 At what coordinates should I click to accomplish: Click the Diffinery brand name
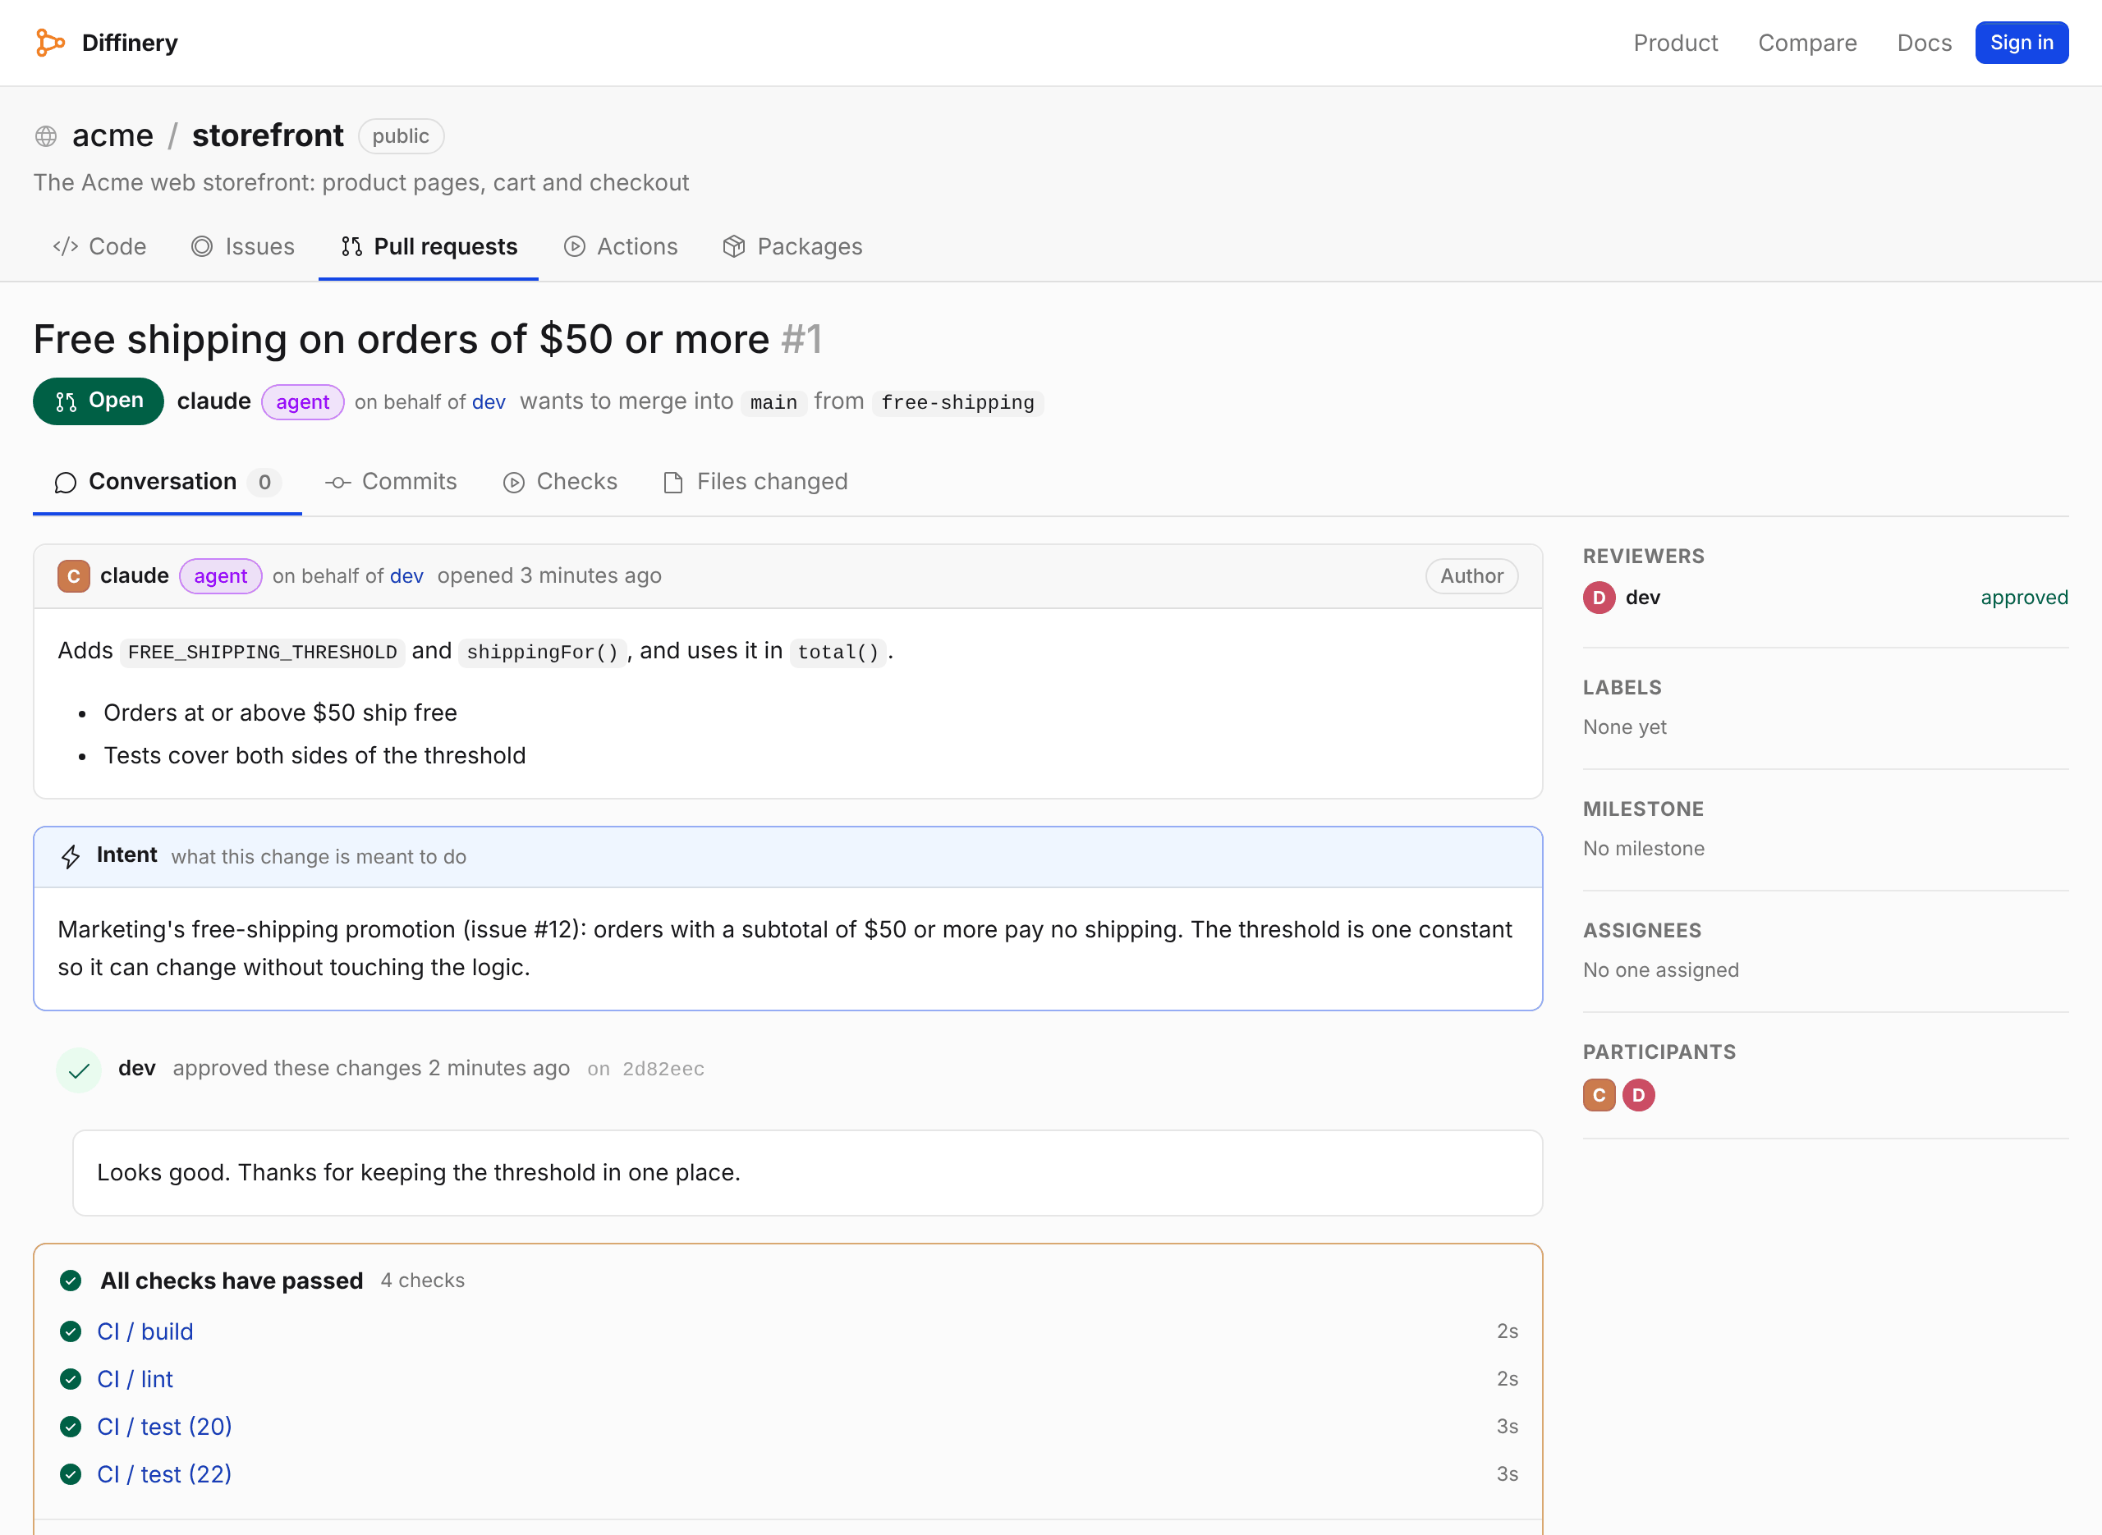click(x=130, y=43)
